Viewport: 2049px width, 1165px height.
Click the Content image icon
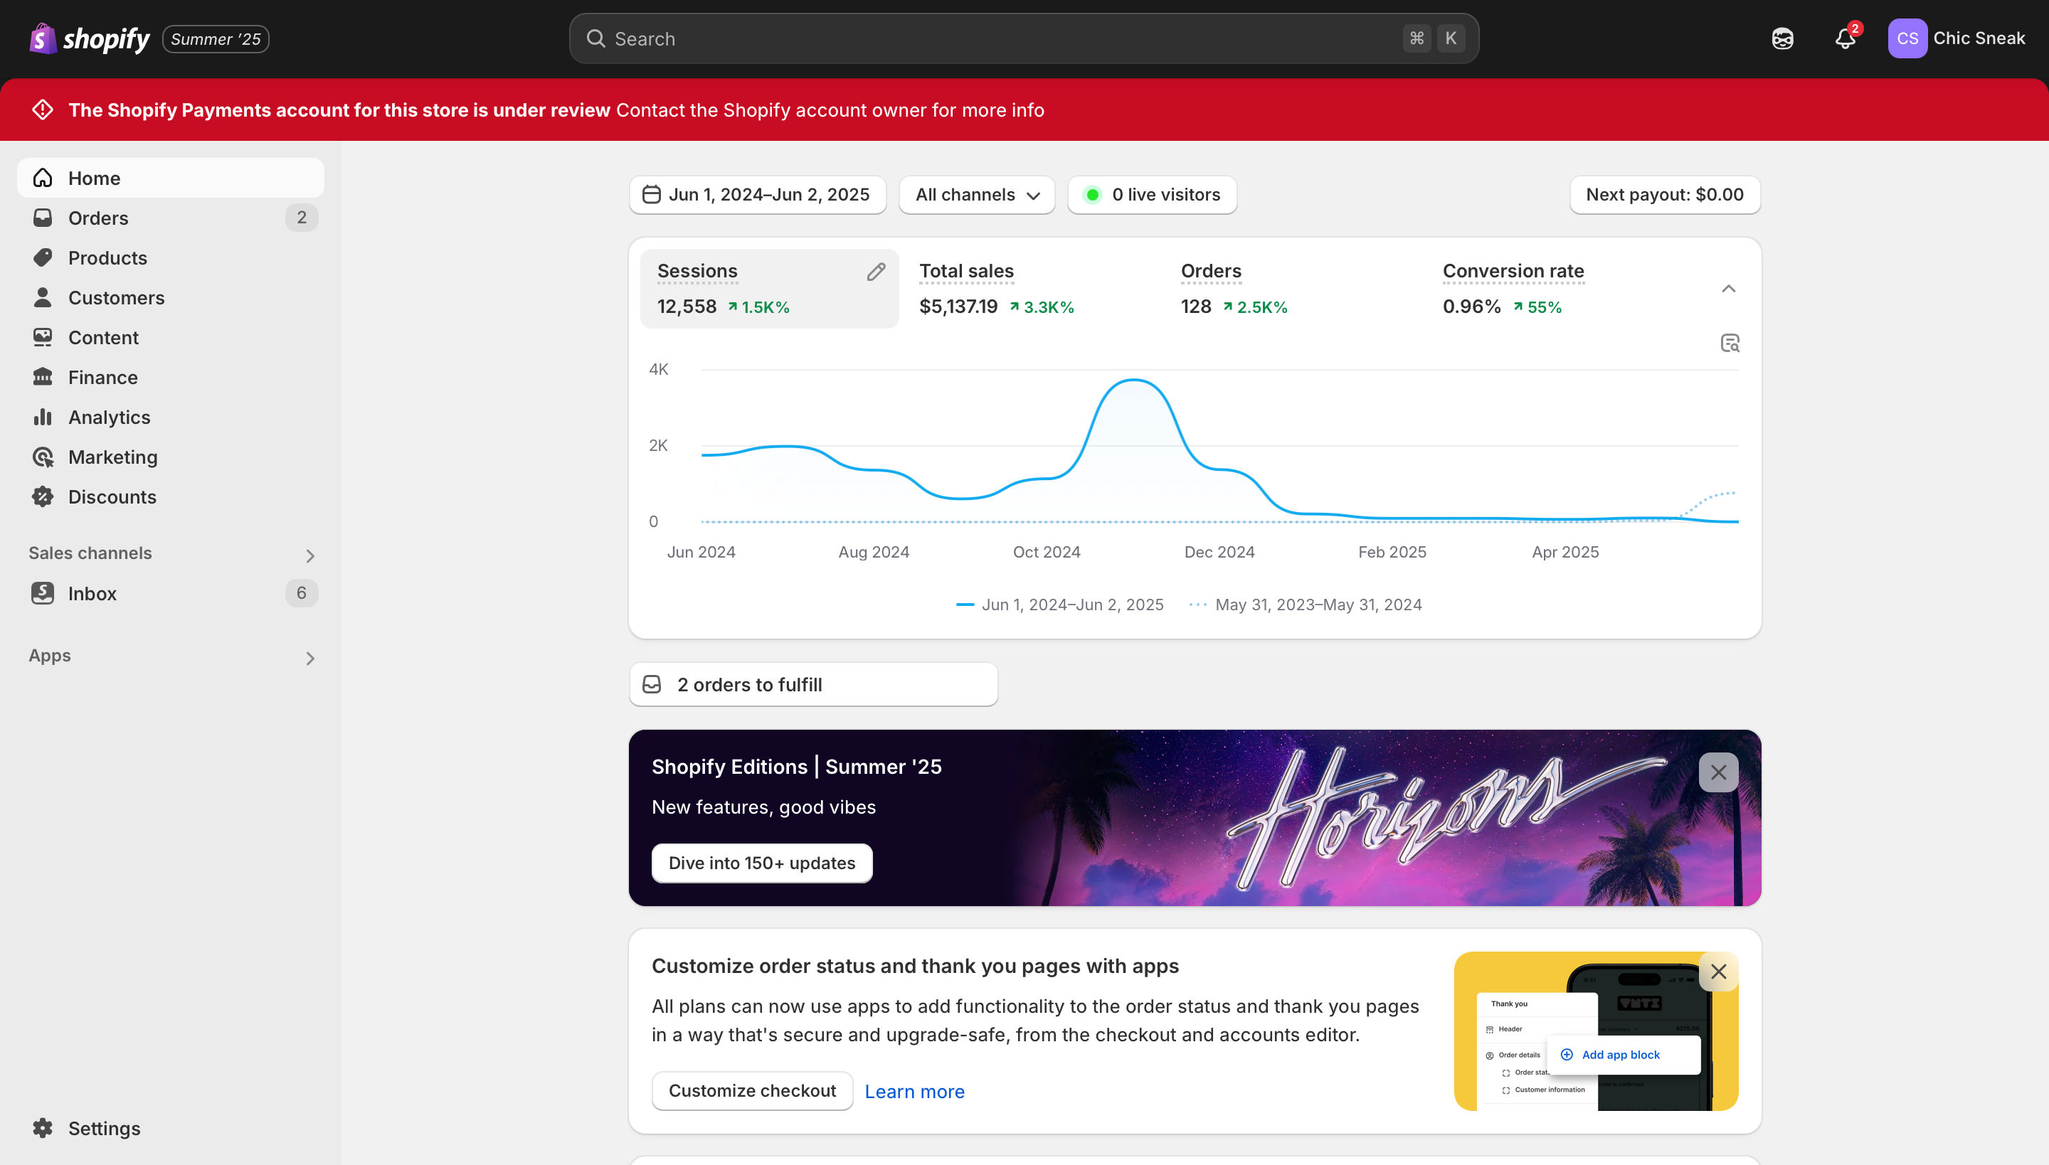click(x=43, y=338)
